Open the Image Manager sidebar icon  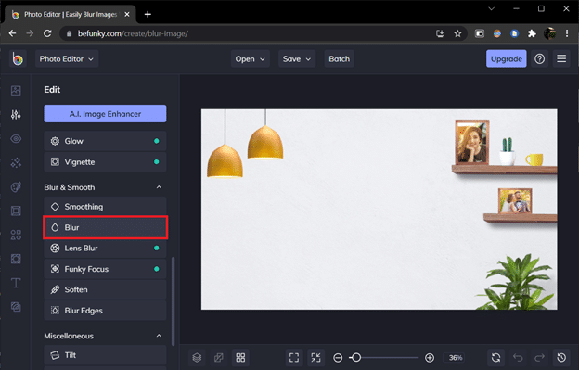(x=16, y=91)
